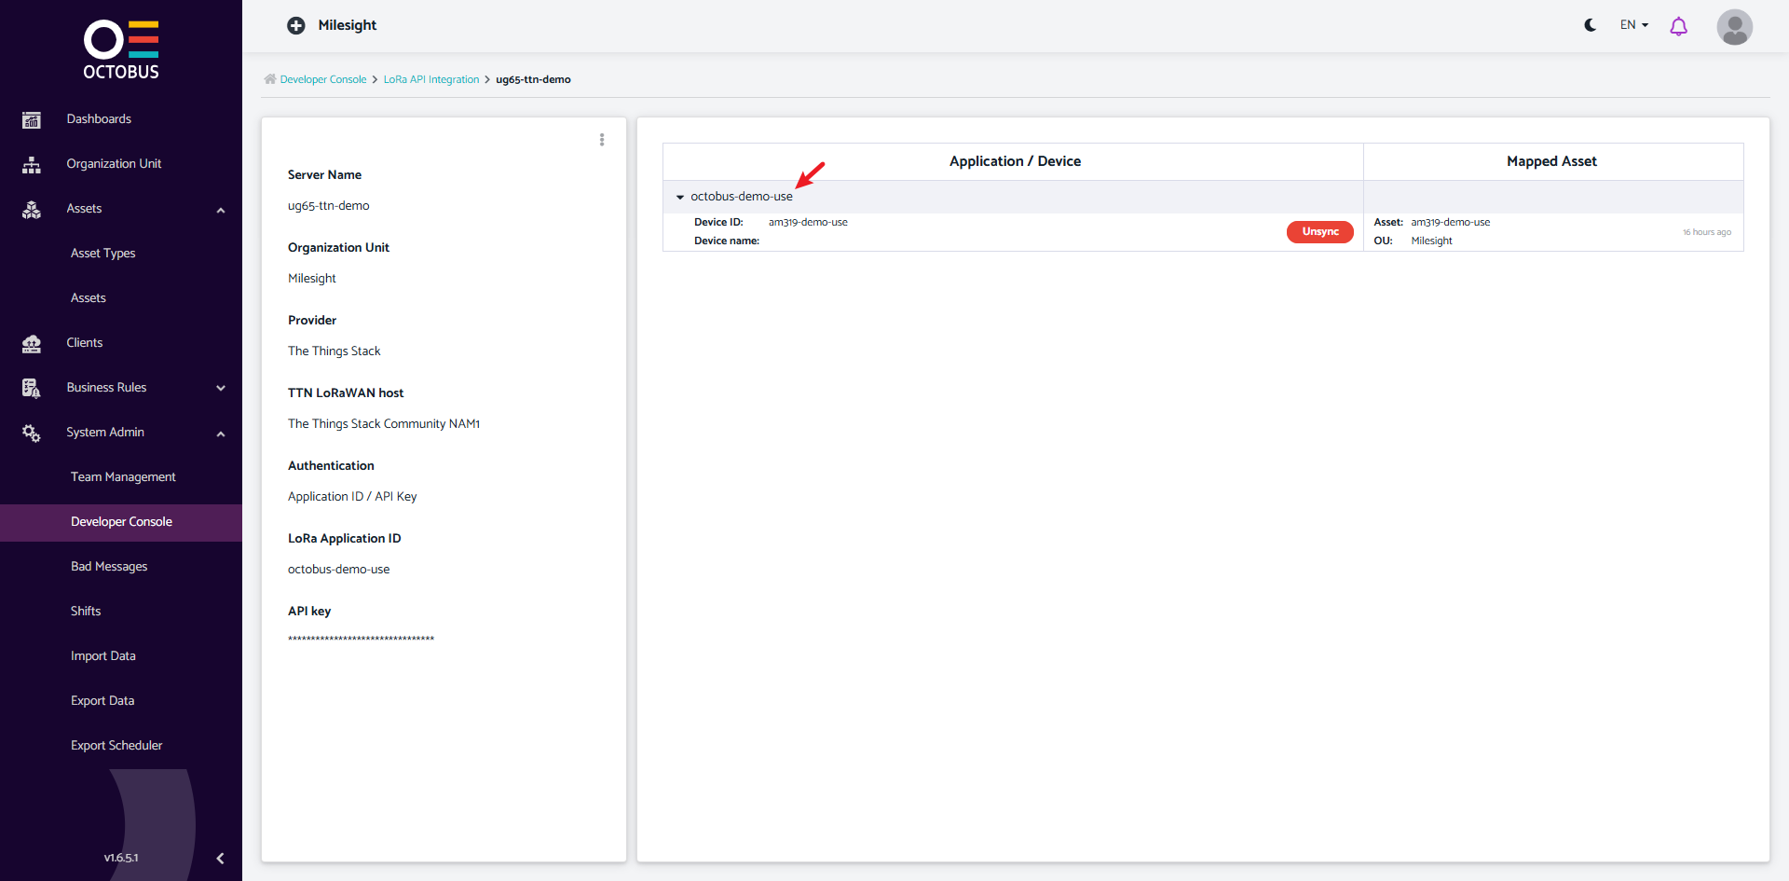
Task: Open Shifts page
Action: click(86, 612)
